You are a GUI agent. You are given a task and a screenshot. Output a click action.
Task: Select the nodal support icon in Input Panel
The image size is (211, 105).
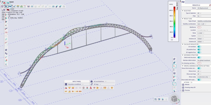coord(66,88)
